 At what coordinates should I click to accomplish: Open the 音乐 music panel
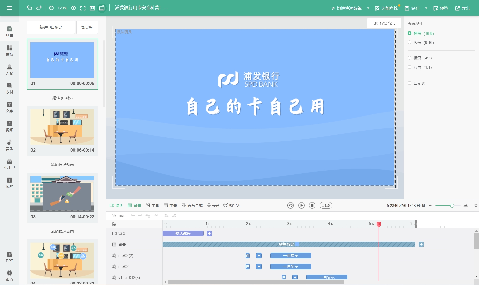click(x=9, y=145)
